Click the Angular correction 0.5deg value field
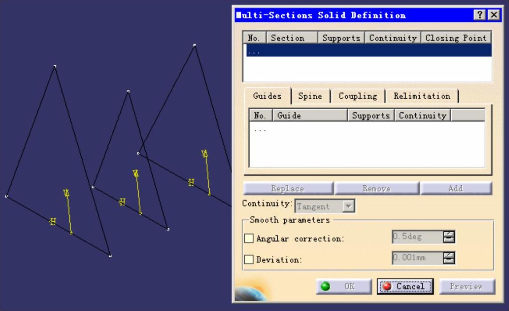Image resolution: width=509 pixels, height=311 pixels. click(x=418, y=237)
